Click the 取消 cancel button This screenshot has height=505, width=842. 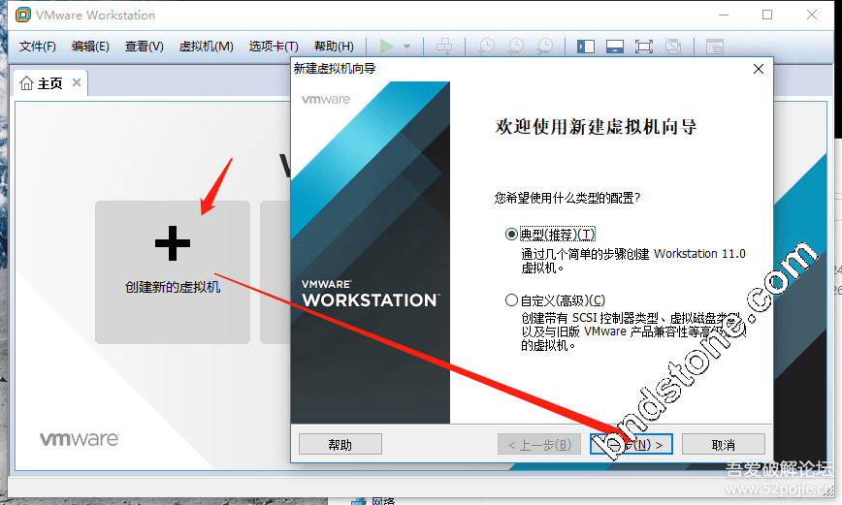click(x=724, y=444)
